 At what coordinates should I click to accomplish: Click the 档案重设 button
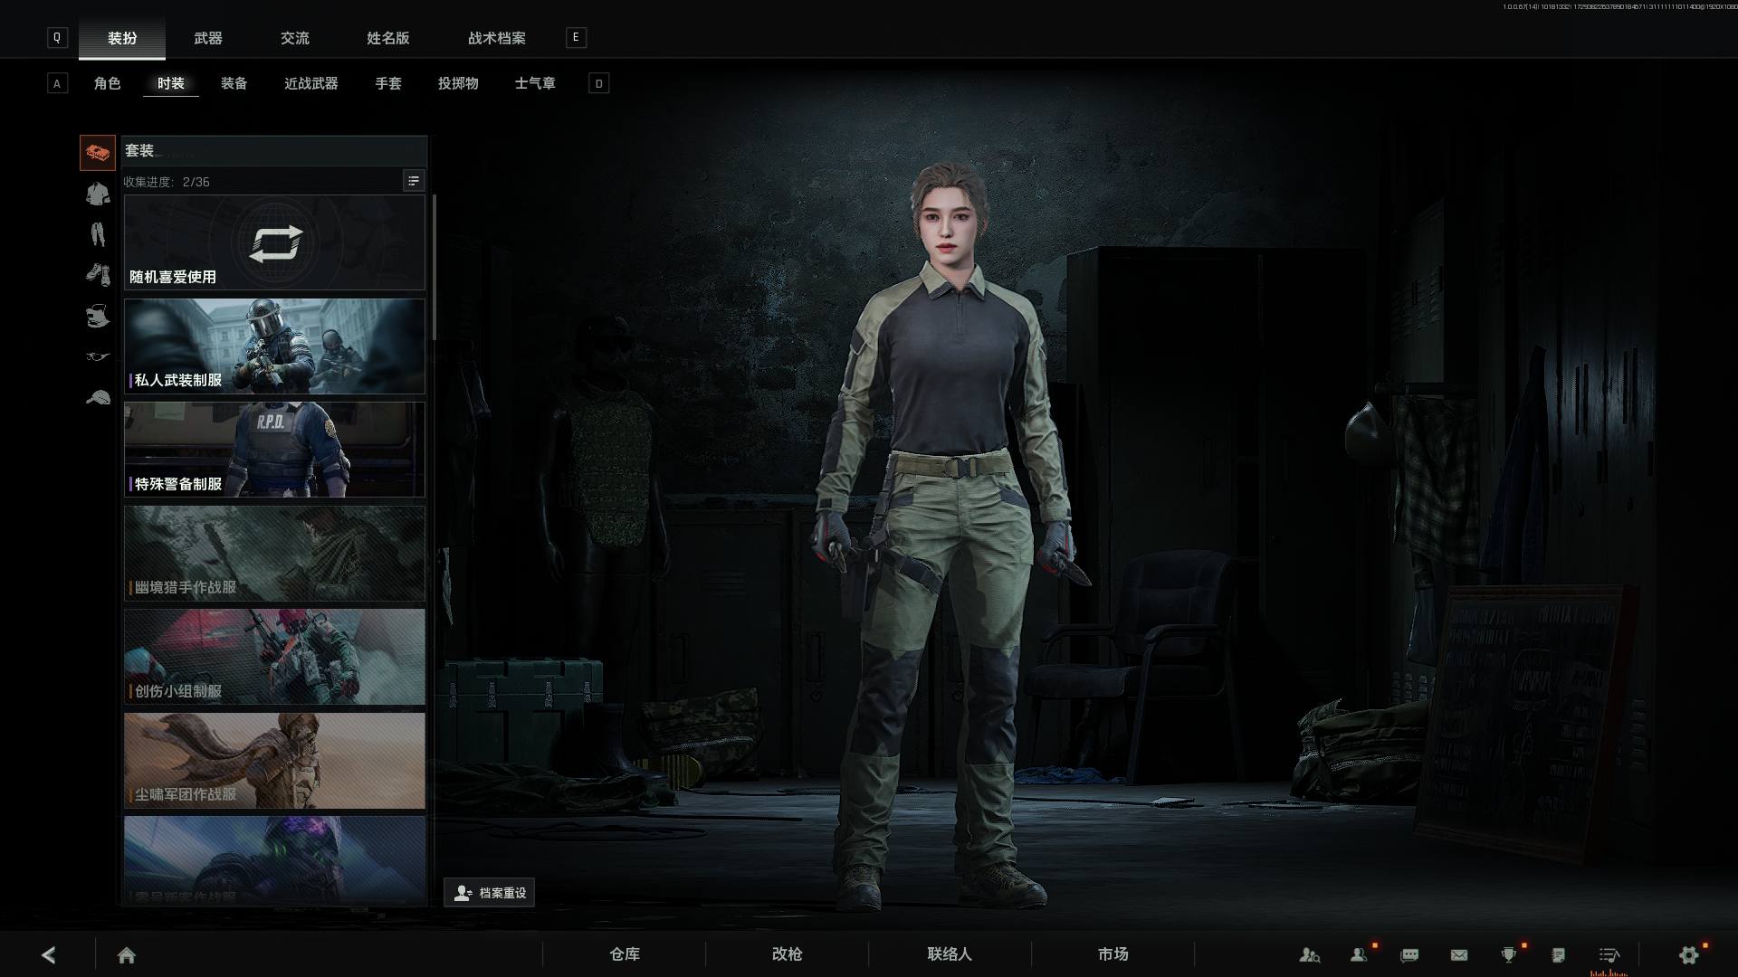tap(490, 893)
